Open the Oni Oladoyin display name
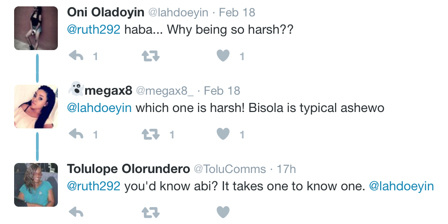 point(106,13)
